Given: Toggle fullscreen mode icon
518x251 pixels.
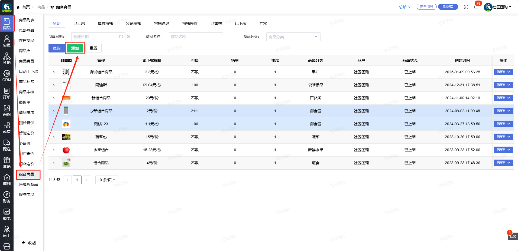Looking at the screenshot, I should coord(466,7).
